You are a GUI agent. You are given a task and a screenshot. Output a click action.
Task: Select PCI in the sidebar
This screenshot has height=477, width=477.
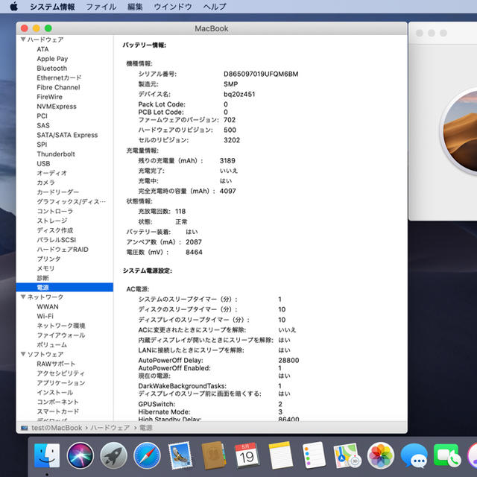click(x=42, y=116)
